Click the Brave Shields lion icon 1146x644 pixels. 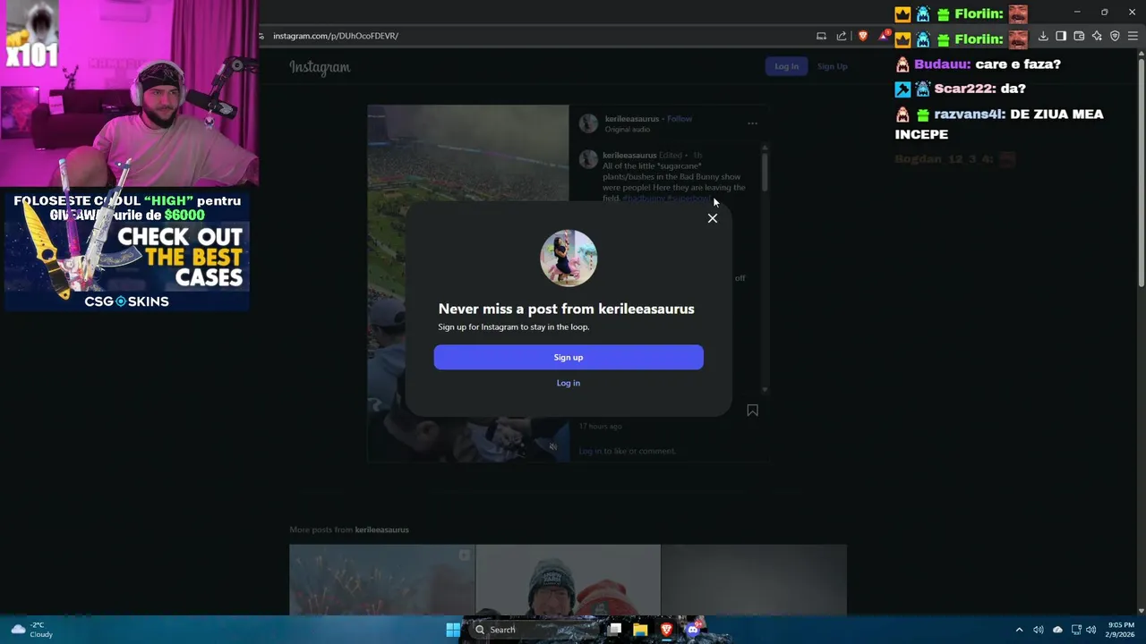[x=863, y=36]
